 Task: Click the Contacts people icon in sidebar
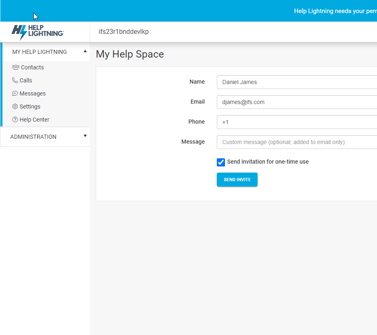[16, 67]
